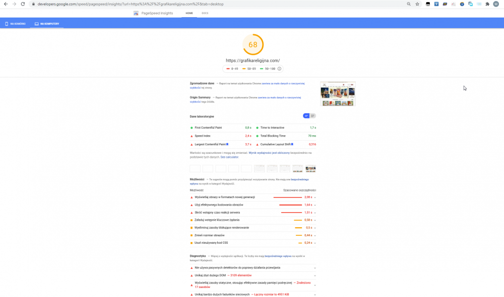
Task: Select the Na komputery tab
Action: 47,24
